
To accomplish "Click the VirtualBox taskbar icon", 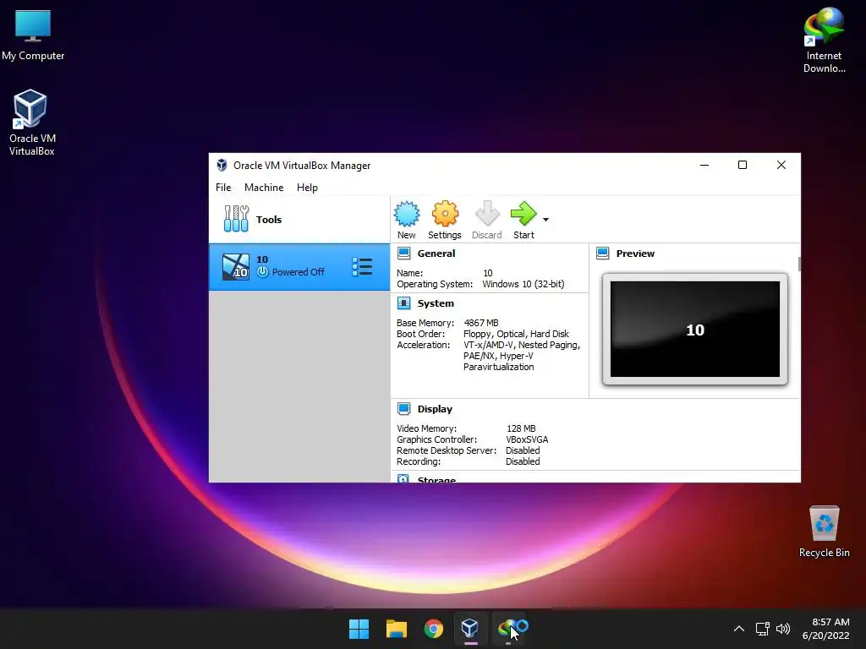I will [470, 629].
